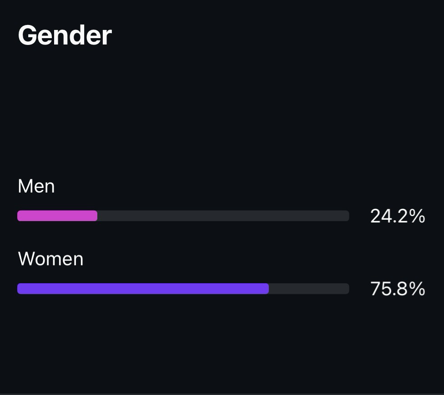
Task: Click the right tip of the purple Women fill
Action: [267, 289]
